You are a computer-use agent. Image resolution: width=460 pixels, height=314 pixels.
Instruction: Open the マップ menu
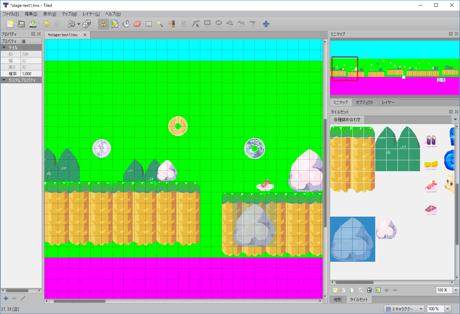click(x=69, y=14)
